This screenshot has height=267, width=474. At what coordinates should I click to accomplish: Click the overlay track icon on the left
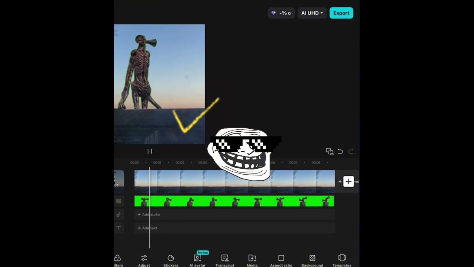point(118,201)
